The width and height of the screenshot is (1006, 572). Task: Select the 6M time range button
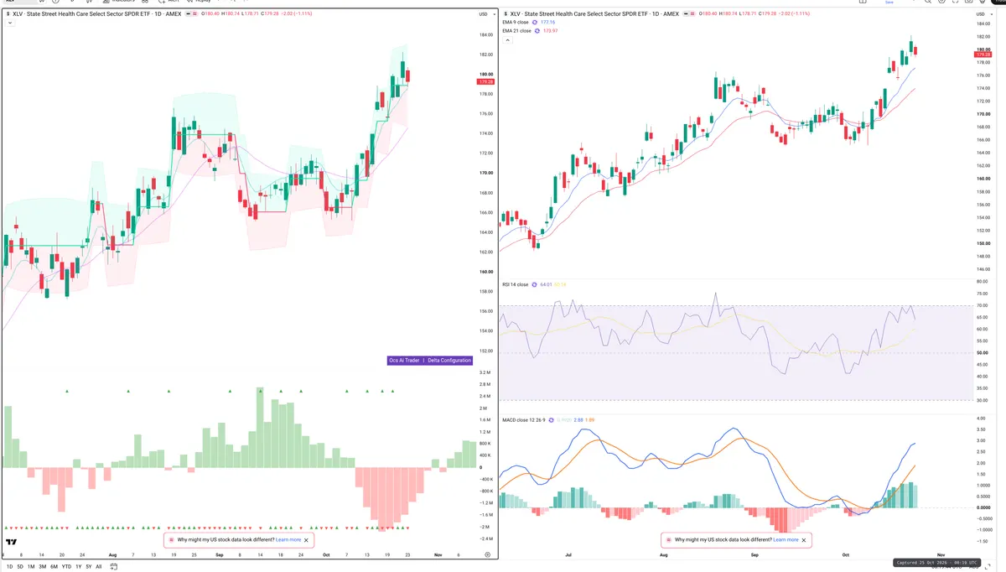54,566
